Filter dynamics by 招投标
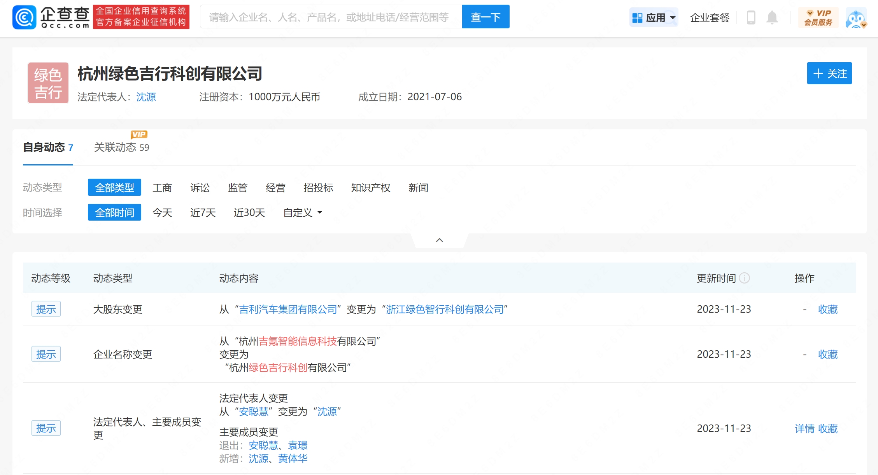Viewport: 878px width, 475px height. point(318,188)
